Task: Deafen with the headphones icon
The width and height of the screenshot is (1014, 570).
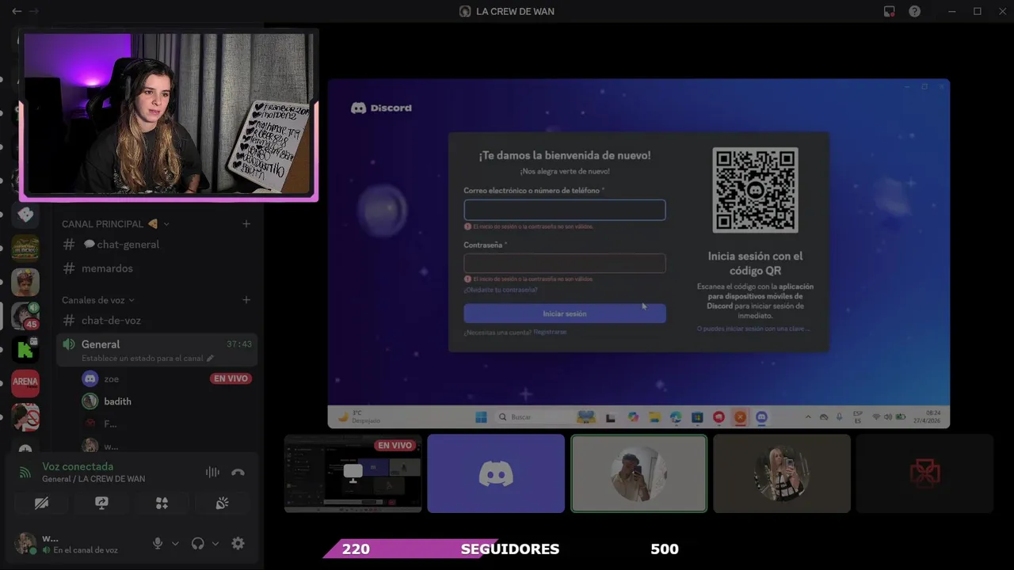Action: tap(197, 543)
